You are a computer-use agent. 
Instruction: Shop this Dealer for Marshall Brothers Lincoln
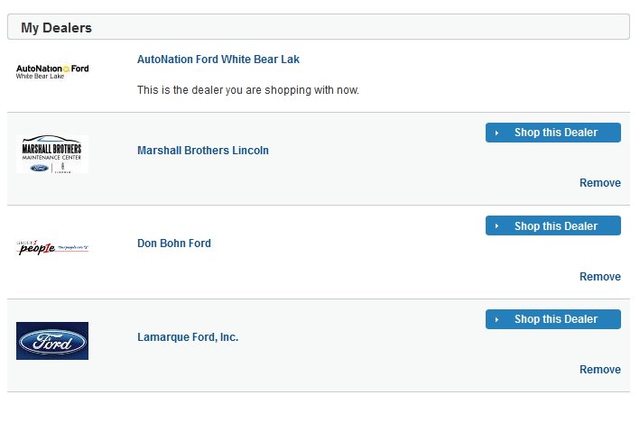pos(553,133)
